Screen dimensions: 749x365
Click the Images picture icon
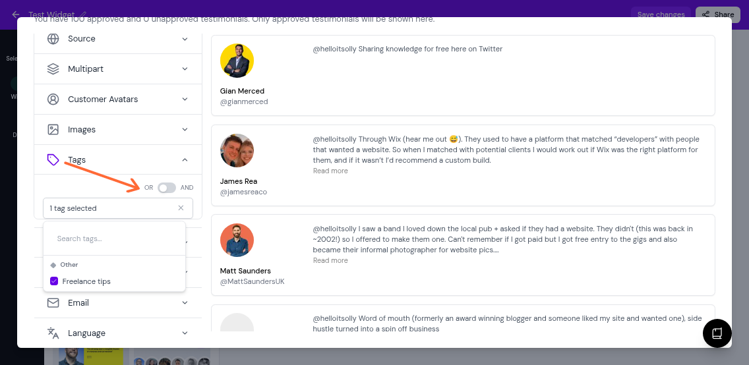53,130
